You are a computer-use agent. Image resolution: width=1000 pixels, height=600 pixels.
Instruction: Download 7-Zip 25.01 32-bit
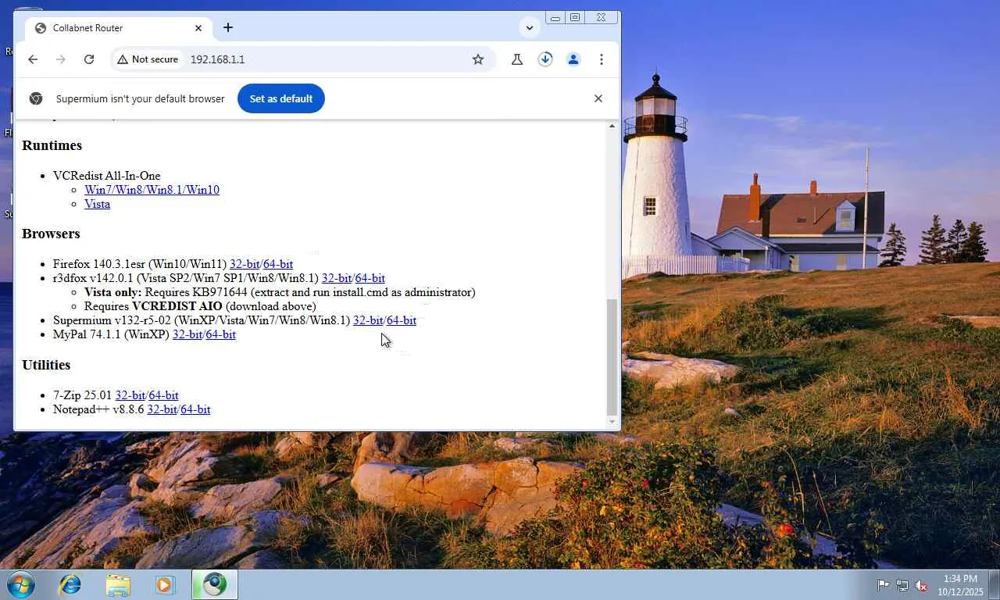[x=130, y=395]
